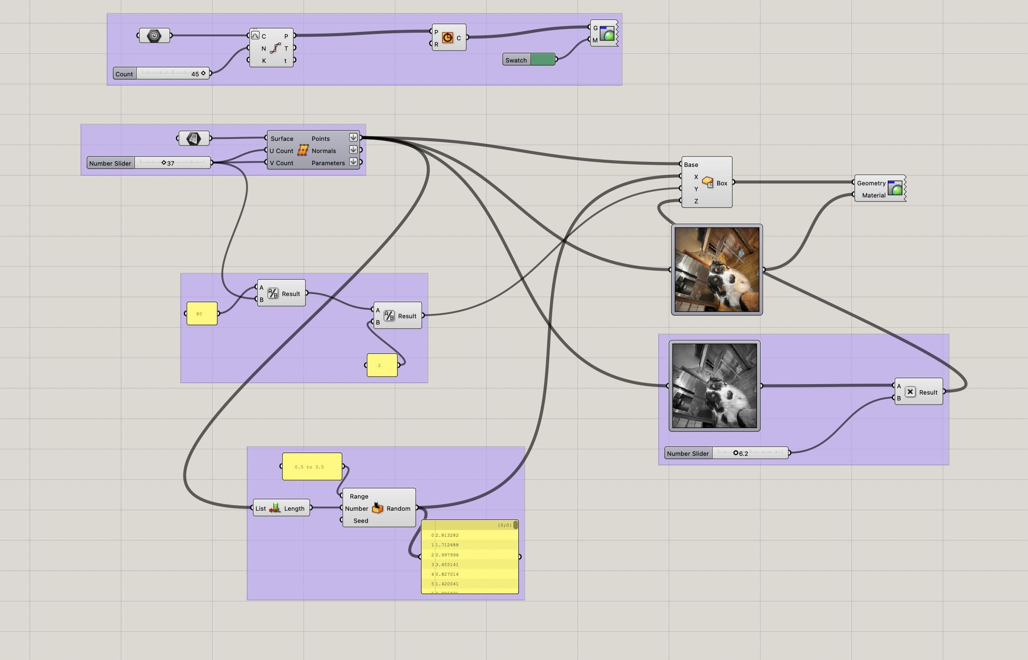Viewport: 1028px width, 660px height.
Task: Select the Box component icon
Action: [x=709, y=182]
